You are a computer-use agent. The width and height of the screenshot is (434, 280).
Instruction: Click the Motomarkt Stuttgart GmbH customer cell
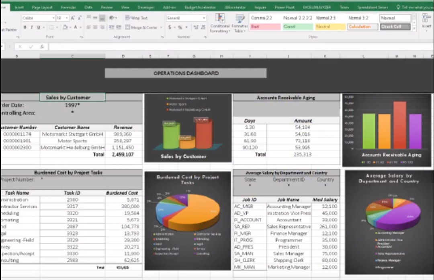tap(72, 134)
